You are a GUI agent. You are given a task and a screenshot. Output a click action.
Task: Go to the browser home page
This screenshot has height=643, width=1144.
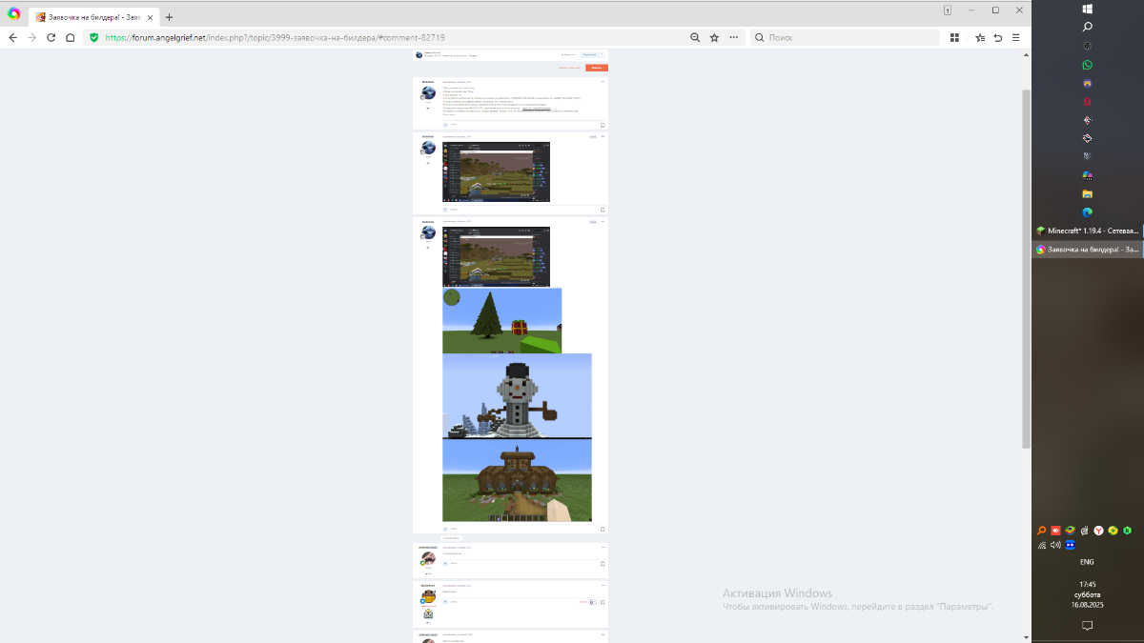[x=70, y=37]
